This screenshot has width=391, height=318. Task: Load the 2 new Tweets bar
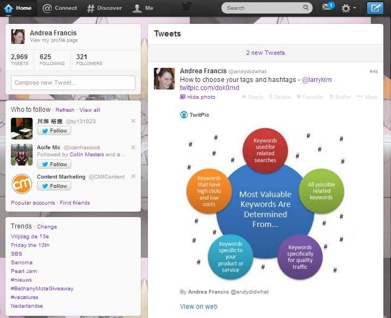265,53
